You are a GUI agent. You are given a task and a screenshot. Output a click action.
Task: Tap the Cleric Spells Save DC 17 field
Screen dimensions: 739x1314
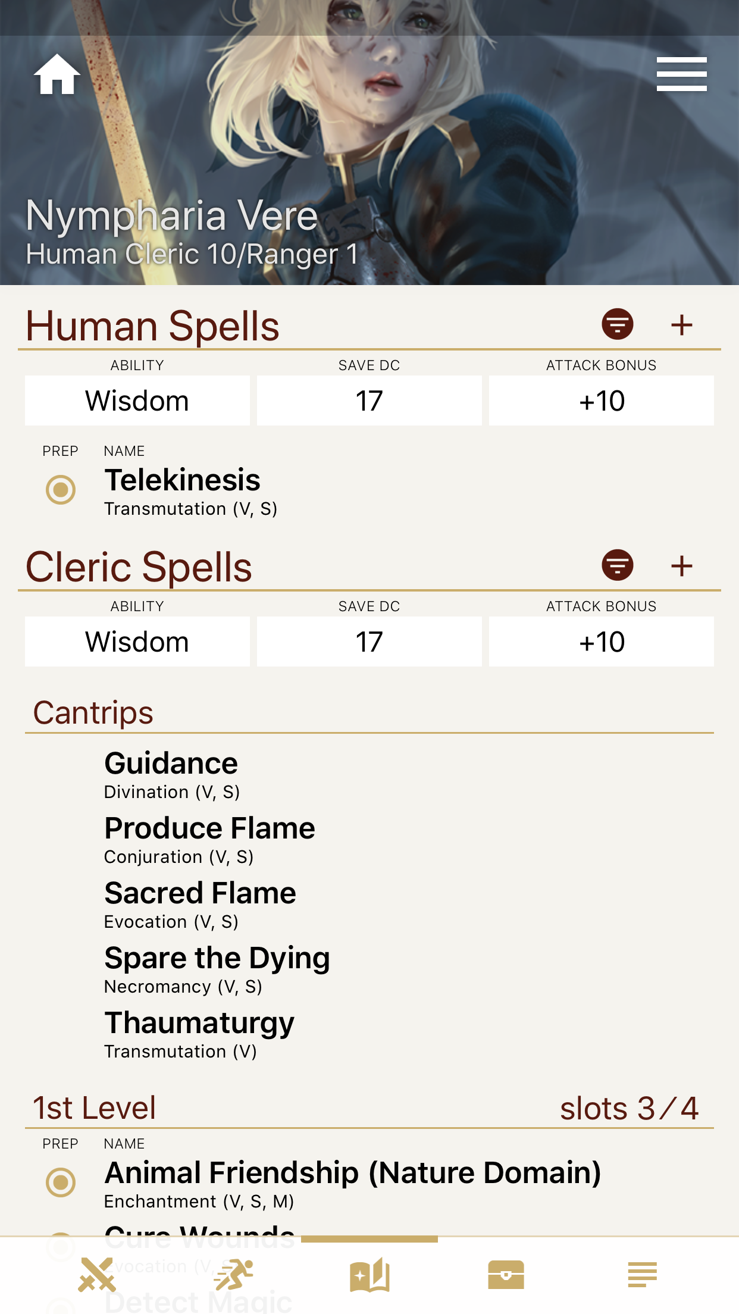point(369,642)
